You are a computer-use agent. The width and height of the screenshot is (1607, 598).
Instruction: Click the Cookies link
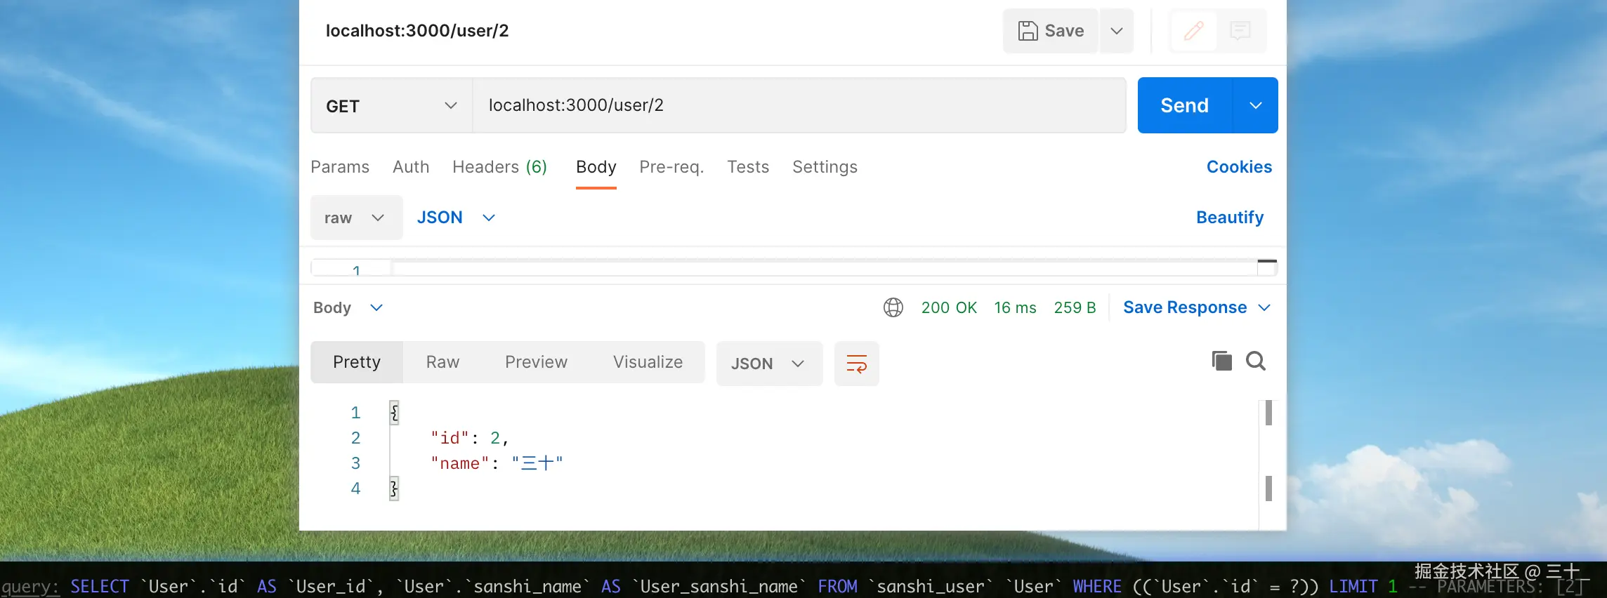point(1239,167)
